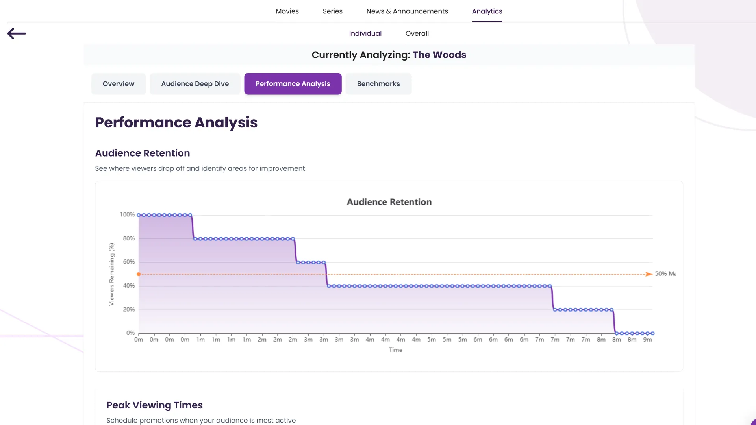Navigate to the Movies section

287,11
